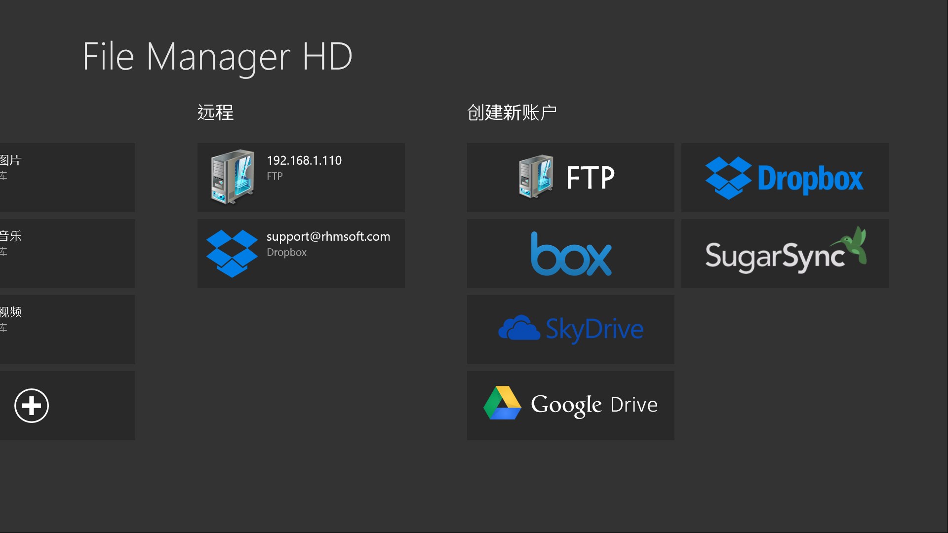Click the 创建新账户 section header
The width and height of the screenshot is (948, 533).
click(512, 113)
